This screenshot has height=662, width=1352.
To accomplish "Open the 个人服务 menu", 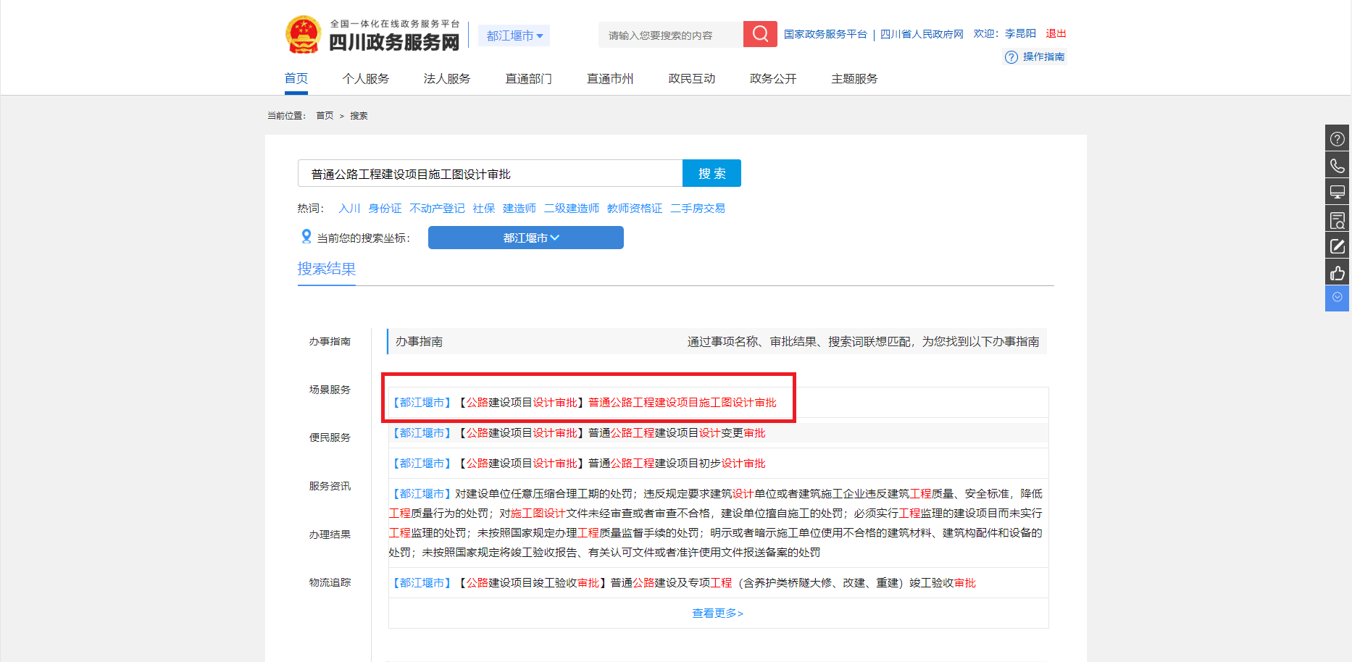I will (366, 78).
